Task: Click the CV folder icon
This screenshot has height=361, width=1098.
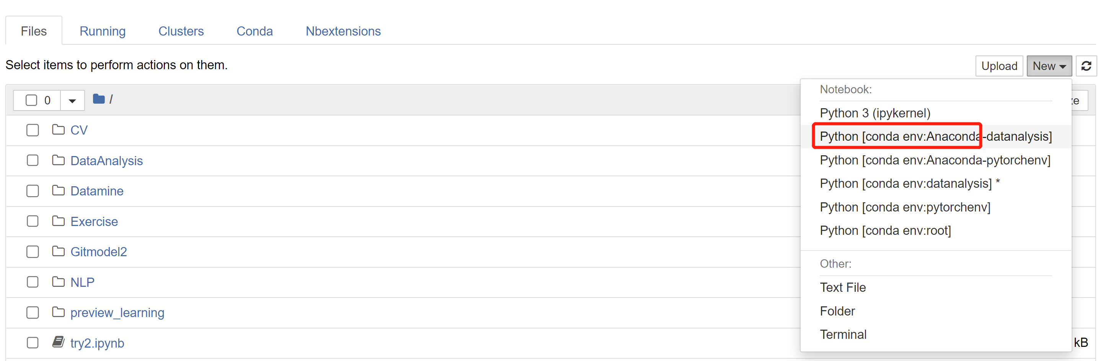Action: 59,129
